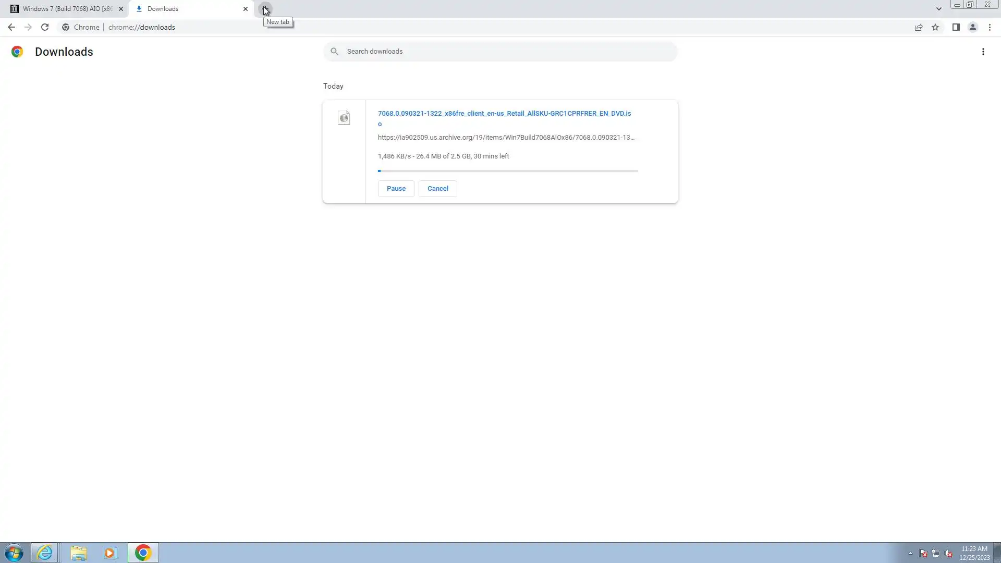This screenshot has width=1001, height=563.
Task: Reload the downloads page
Action: pyautogui.click(x=45, y=27)
